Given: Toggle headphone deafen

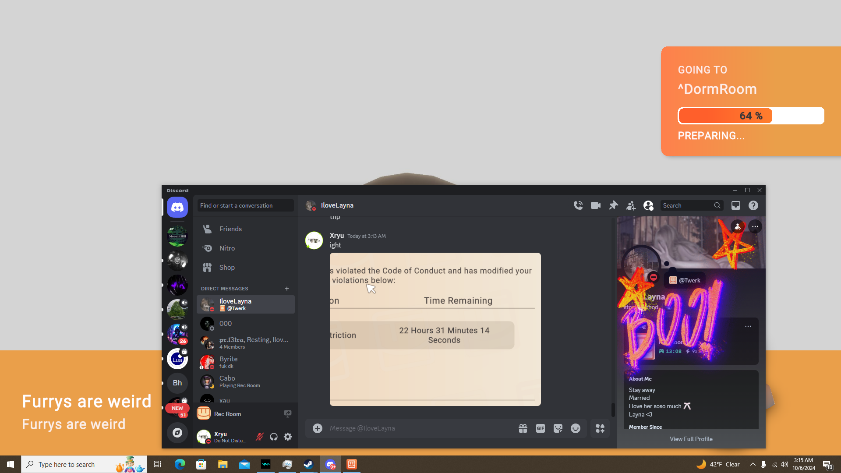Looking at the screenshot, I should pos(274,437).
